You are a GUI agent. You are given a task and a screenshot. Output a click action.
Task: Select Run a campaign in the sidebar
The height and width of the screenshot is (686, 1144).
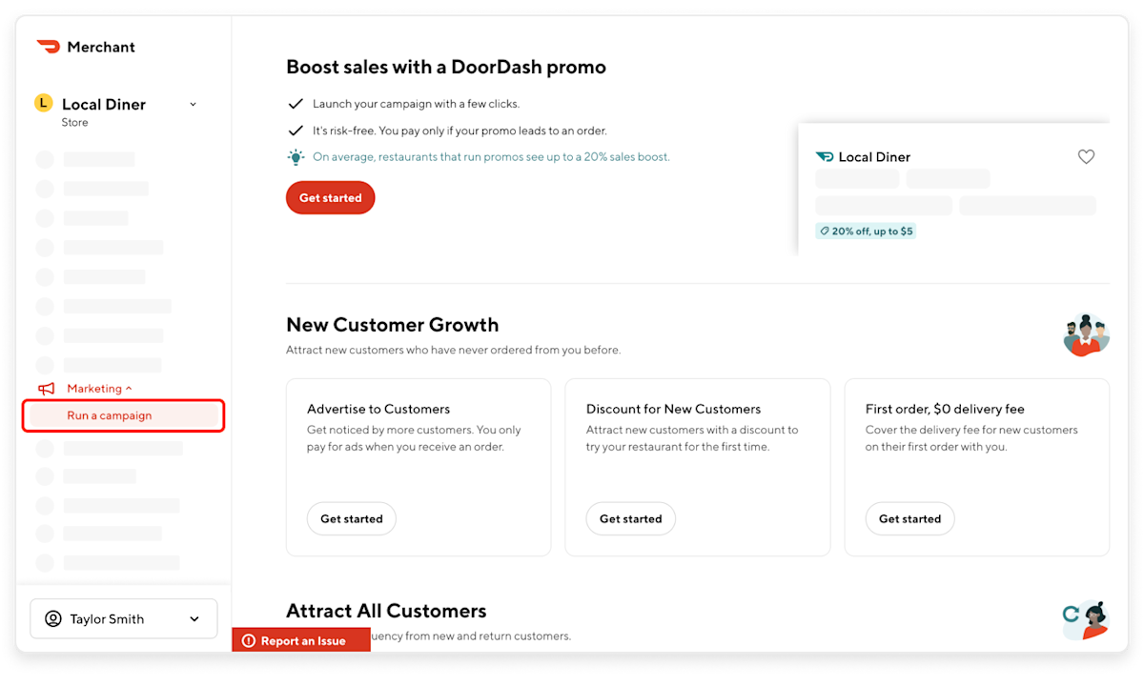tap(110, 415)
